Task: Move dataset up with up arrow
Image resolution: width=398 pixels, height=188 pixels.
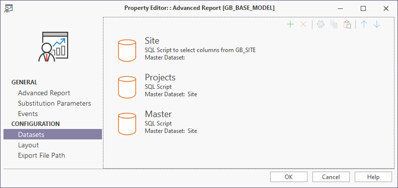Action: click(x=364, y=24)
